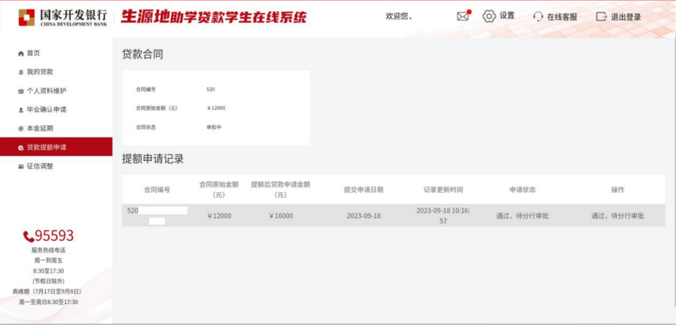Image resolution: width=676 pixels, height=325 pixels.
Task: Select 贷款提额申请 in the sidebar
Action: click(x=46, y=148)
